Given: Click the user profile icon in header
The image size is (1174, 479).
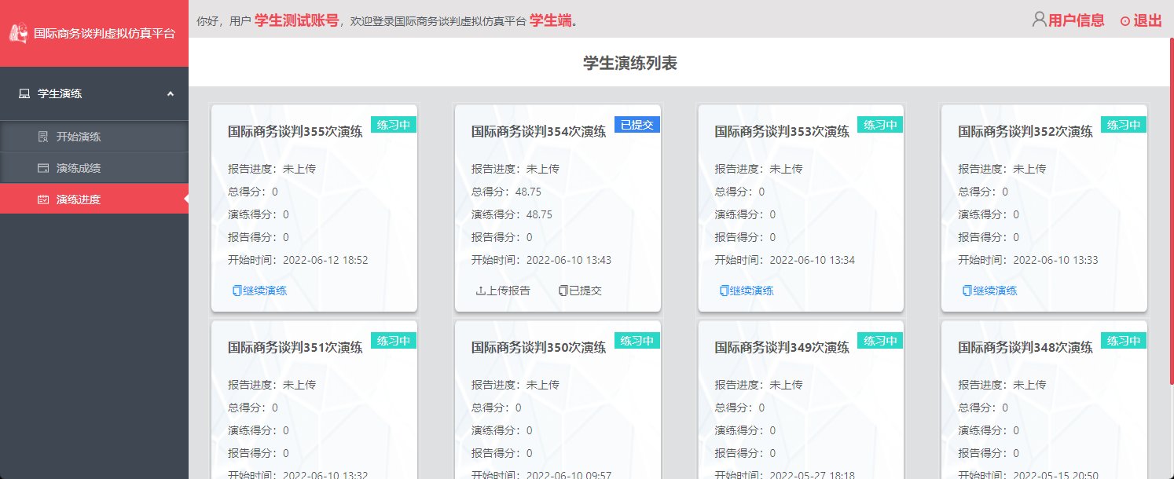Looking at the screenshot, I should click(x=1040, y=20).
